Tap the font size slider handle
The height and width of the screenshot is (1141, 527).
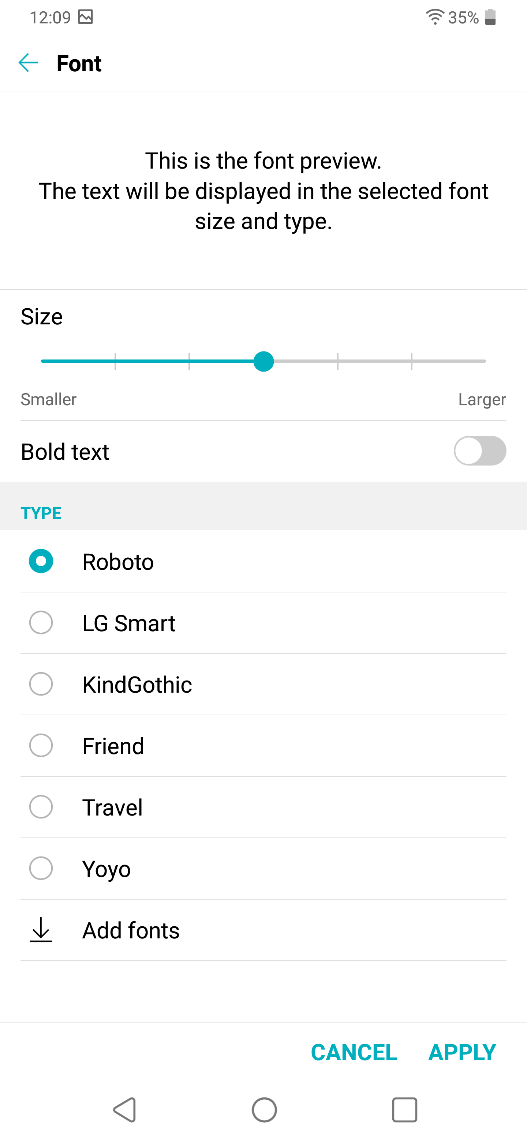click(x=264, y=361)
